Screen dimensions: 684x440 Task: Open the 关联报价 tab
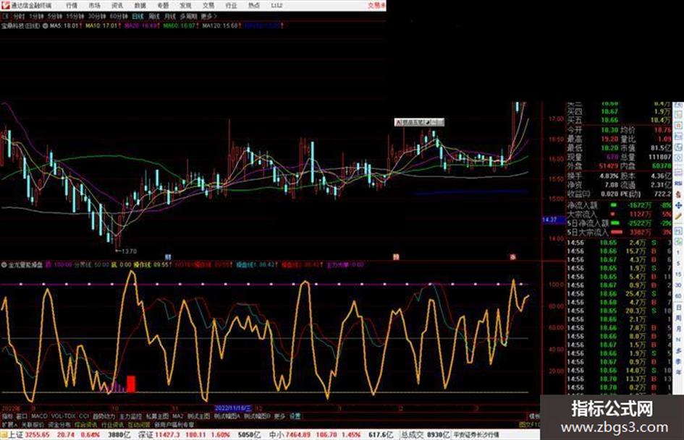coord(33,424)
